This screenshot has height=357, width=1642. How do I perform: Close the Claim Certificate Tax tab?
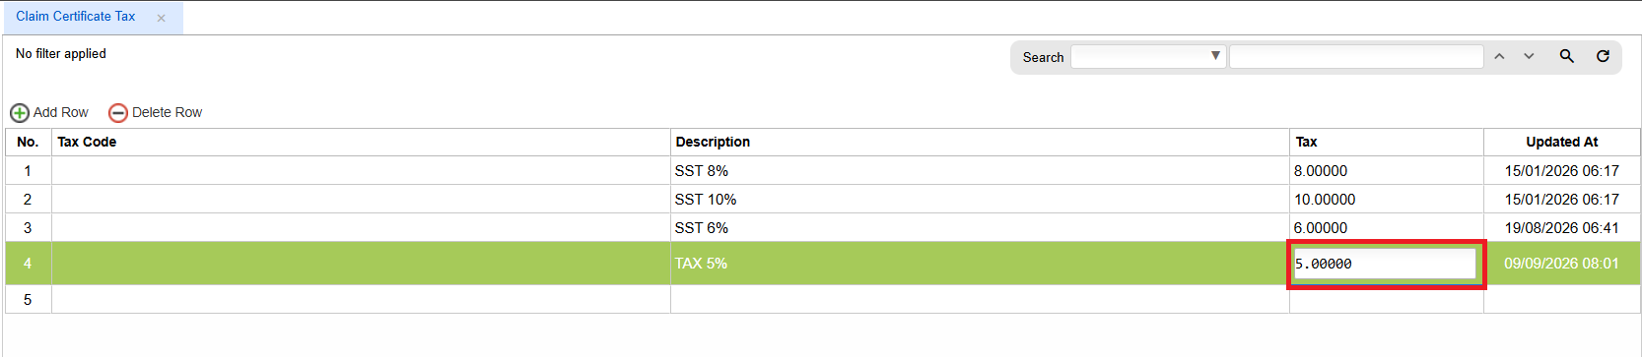161,18
